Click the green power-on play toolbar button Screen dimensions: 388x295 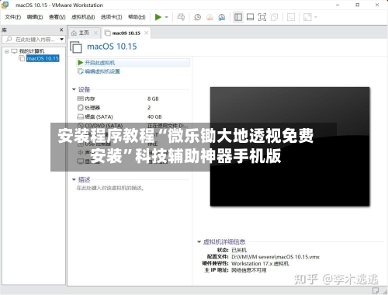[x=158, y=17]
